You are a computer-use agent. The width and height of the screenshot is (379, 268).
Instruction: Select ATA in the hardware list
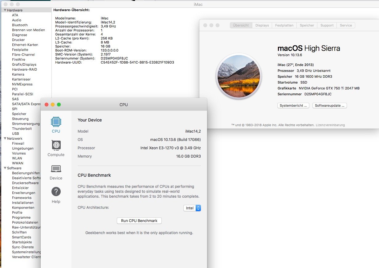15,15
